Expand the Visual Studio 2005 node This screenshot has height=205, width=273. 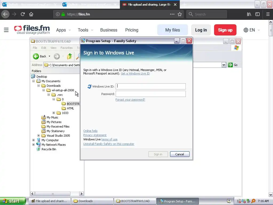(38, 135)
